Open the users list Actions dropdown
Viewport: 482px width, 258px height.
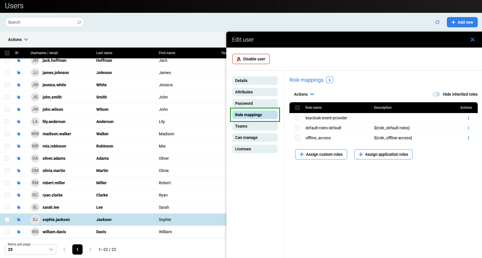pyautogui.click(x=18, y=40)
